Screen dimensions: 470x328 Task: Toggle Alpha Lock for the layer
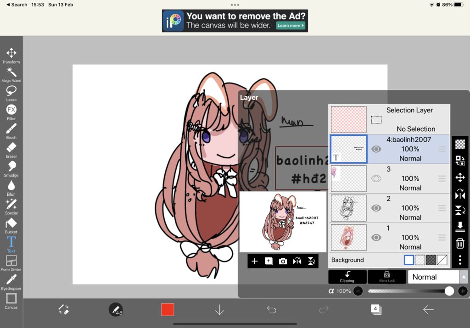click(x=386, y=277)
